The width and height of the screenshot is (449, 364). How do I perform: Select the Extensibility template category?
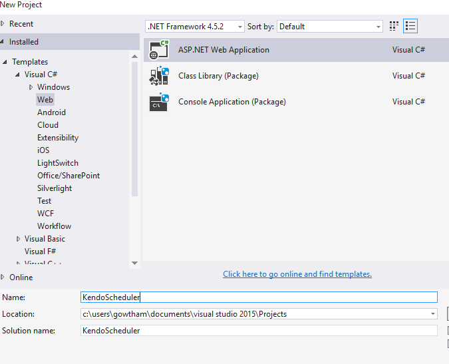click(58, 138)
